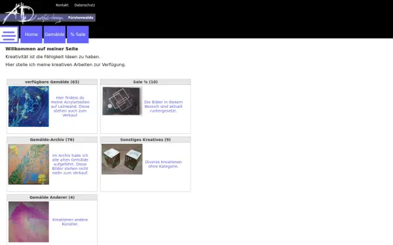Open 'Gemälde-Archiv (76)' heading
393x245 pixels.
click(x=52, y=140)
